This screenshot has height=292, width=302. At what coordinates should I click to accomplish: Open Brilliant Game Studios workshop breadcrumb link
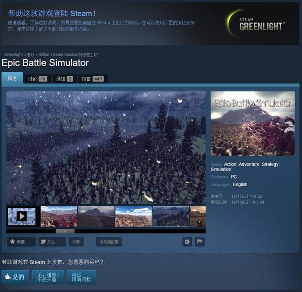[x=68, y=54]
